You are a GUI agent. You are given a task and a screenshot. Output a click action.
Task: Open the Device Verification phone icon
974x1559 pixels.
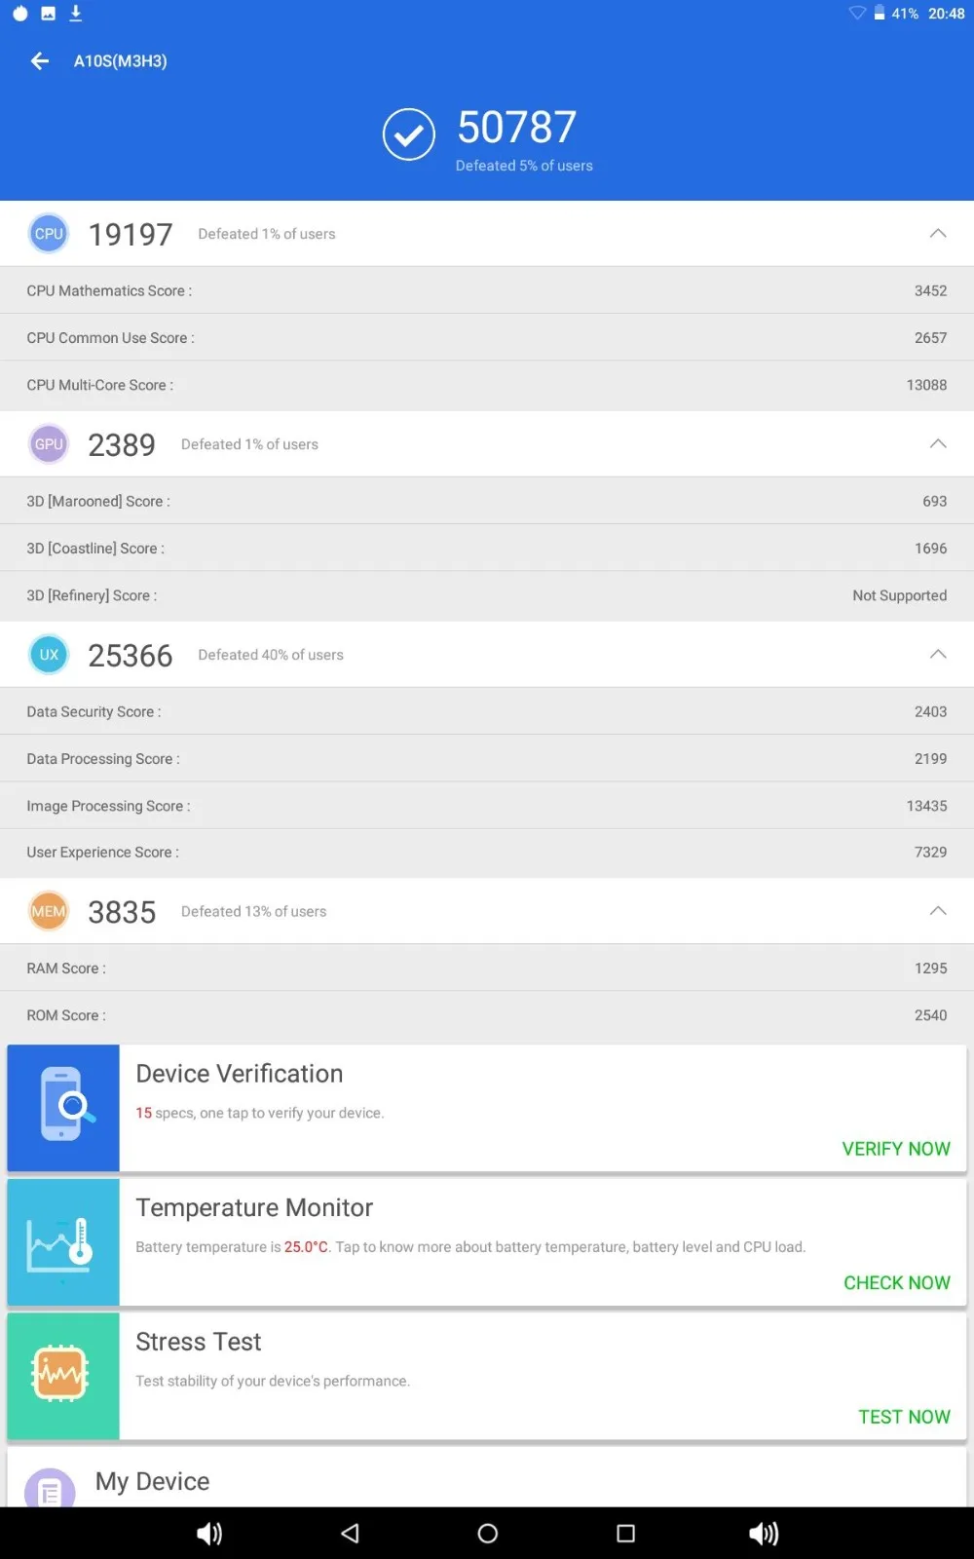63,1108
